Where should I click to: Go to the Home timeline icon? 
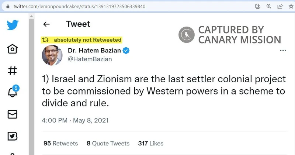(x=12, y=49)
